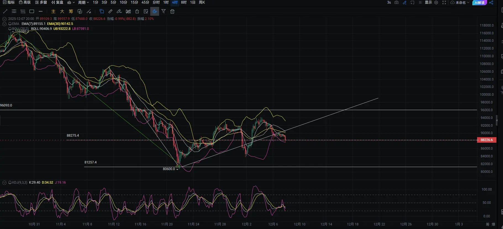503x229 pixels.
Task: Open the 高级 advanced menu
Action: (x=25, y=2)
